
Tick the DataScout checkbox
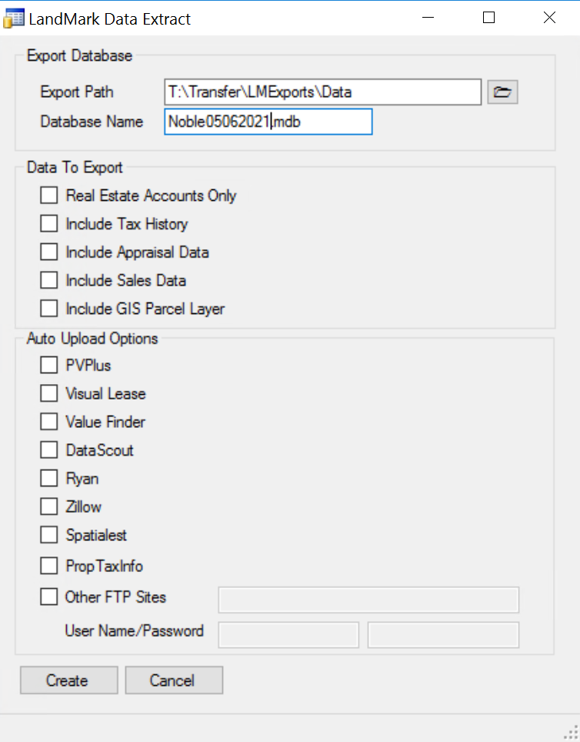(49, 450)
